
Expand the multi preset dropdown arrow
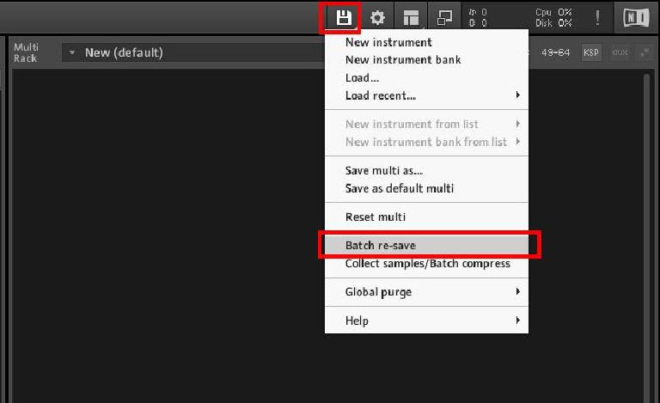(72, 52)
